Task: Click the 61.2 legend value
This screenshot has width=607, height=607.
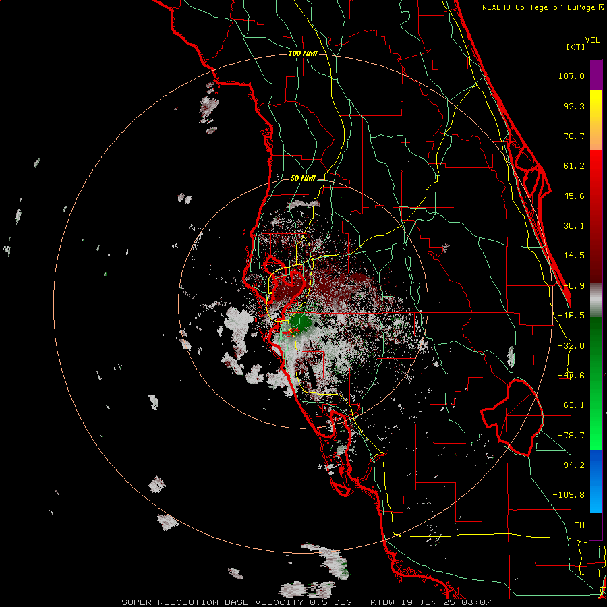Action: pos(574,166)
